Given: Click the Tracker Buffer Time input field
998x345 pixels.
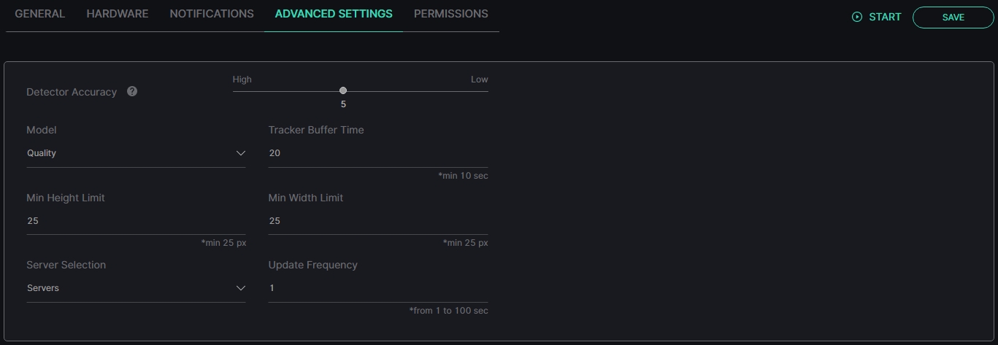Looking at the screenshot, I should (378, 153).
